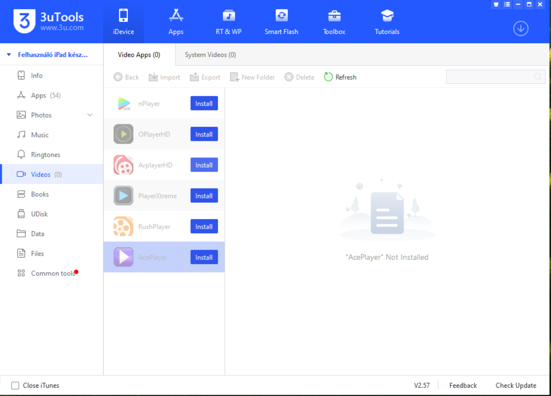Click the Delete toolbar button
The image size is (551, 396).
coord(299,77)
